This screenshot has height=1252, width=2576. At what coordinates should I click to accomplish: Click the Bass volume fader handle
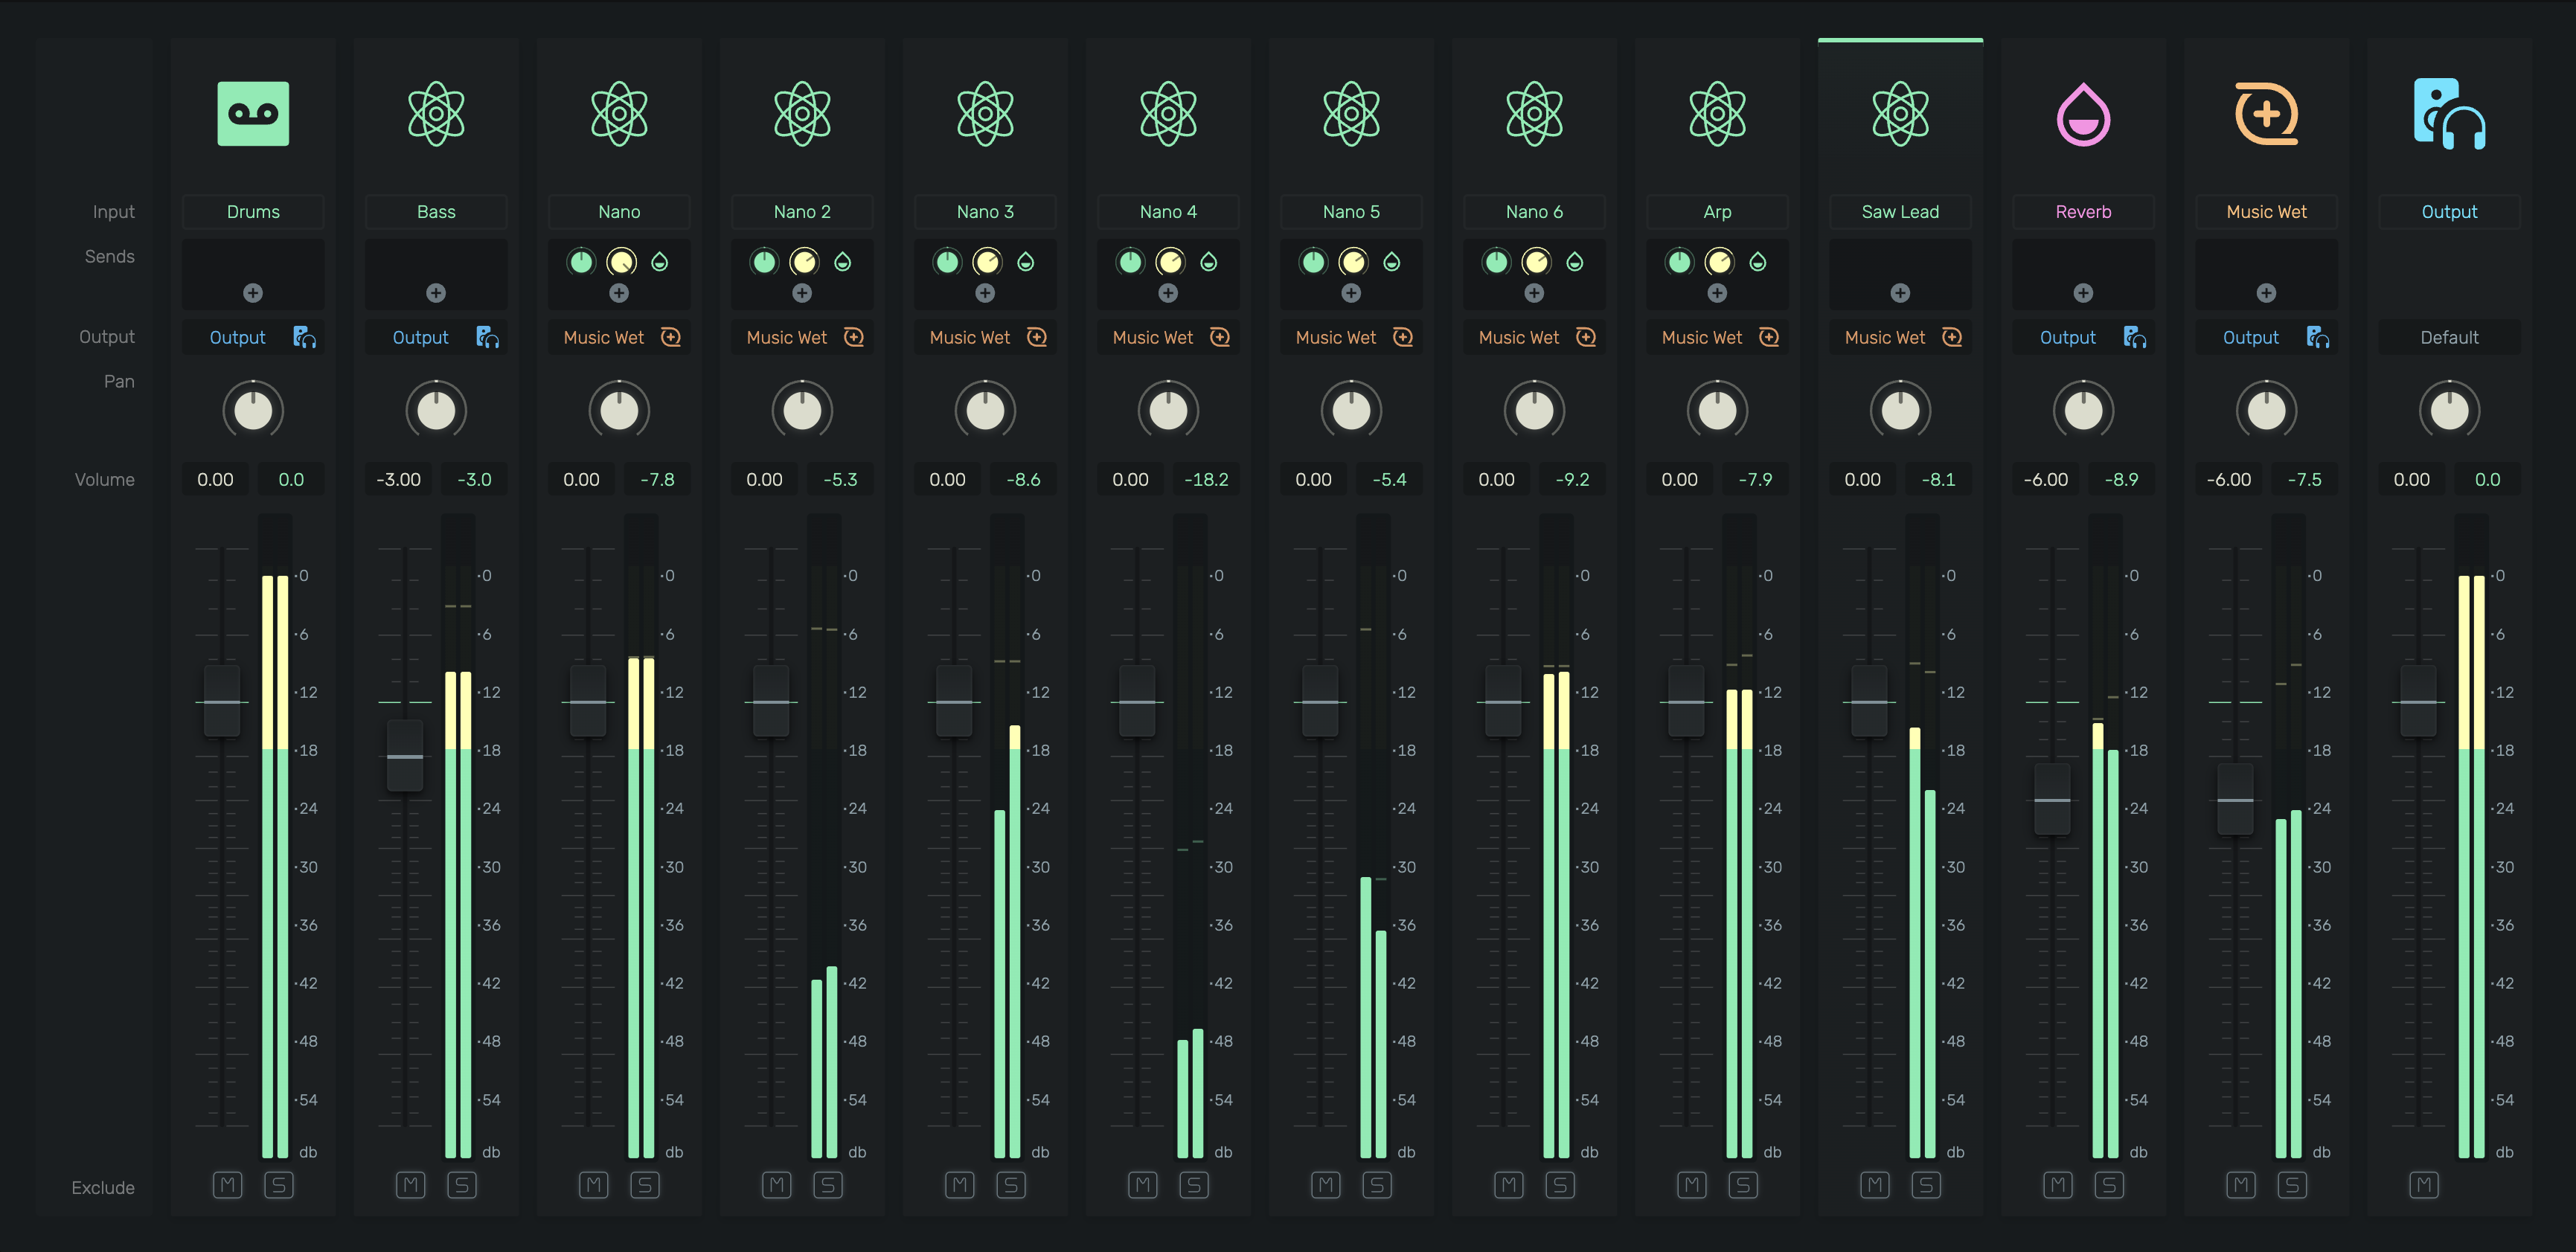tap(405, 756)
